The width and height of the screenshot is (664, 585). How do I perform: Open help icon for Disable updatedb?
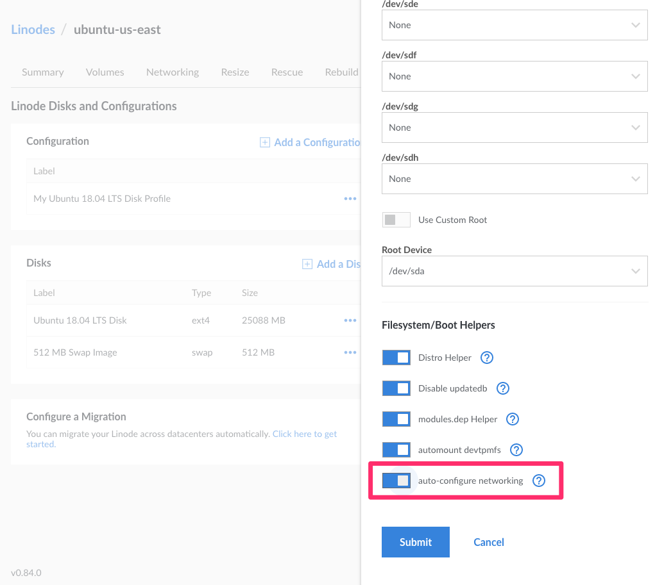pyautogui.click(x=504, y=388)
